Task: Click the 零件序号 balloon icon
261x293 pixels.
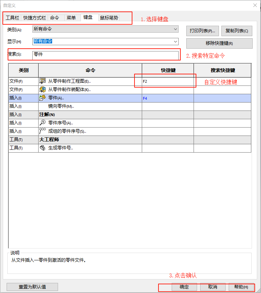Action: point(43,123)
